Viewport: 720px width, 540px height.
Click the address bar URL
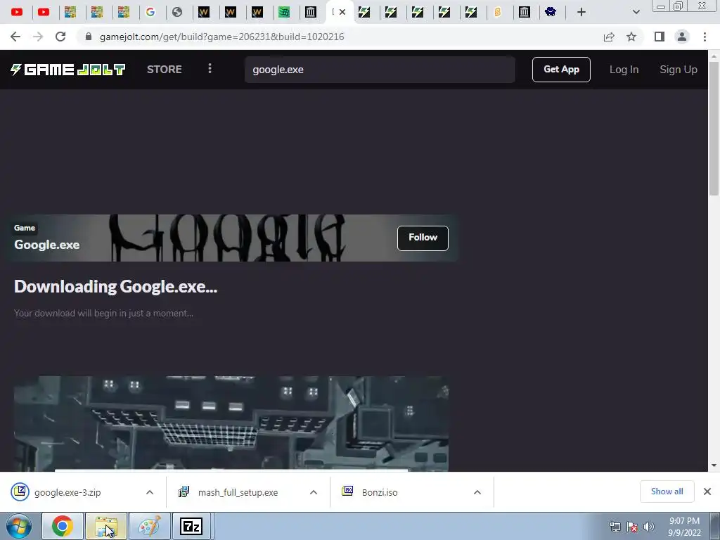click(x=221, y=37)
